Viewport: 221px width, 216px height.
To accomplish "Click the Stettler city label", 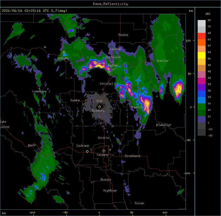I will [163, 61].
